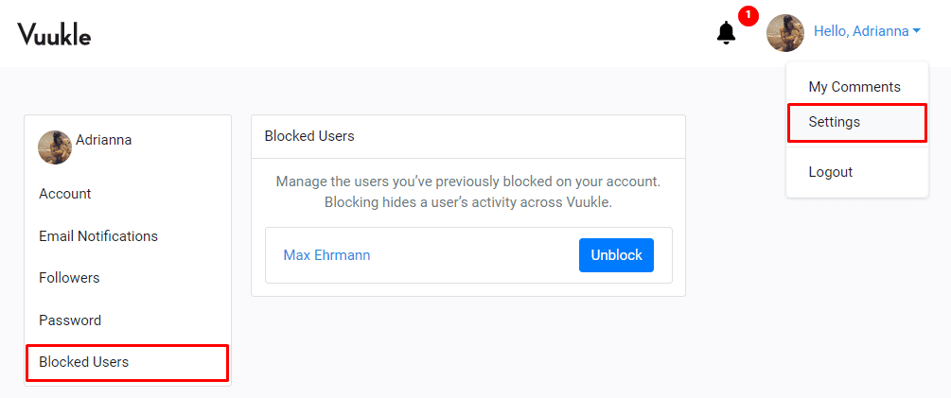Click the blocking description text
The width and height of the screenshot is (951, 398).
coord(467,192)
